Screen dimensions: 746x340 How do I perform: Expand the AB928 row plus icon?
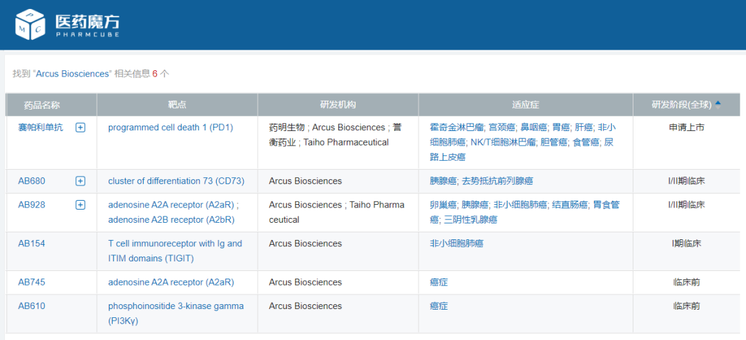(80, 205)
